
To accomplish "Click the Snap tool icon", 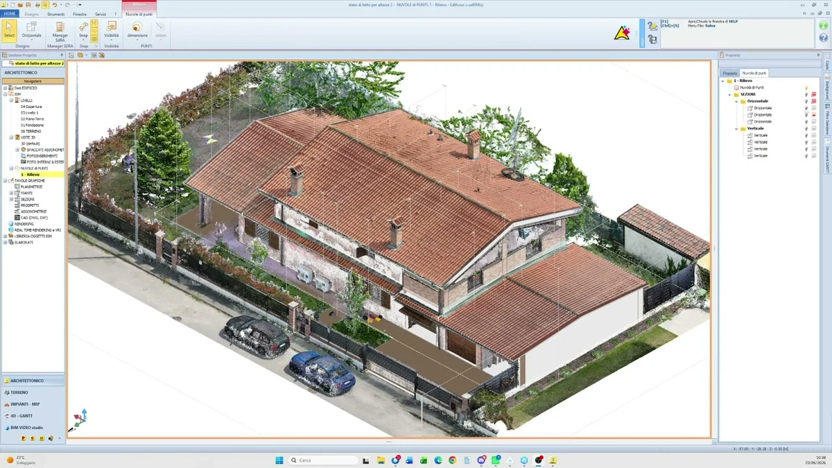I will pos(83,28).
